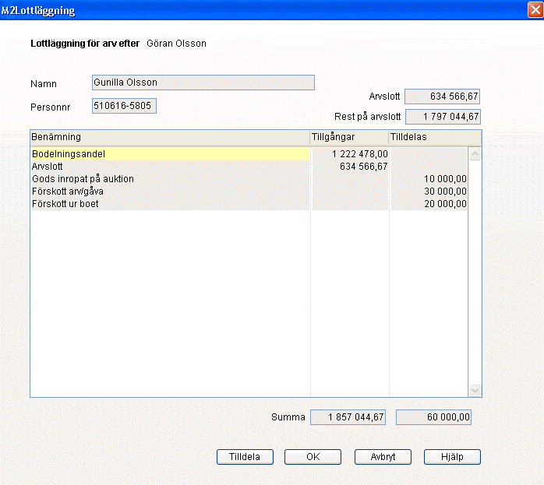
Task: Select the Arvslott row in the table
Action: point(169,167)
